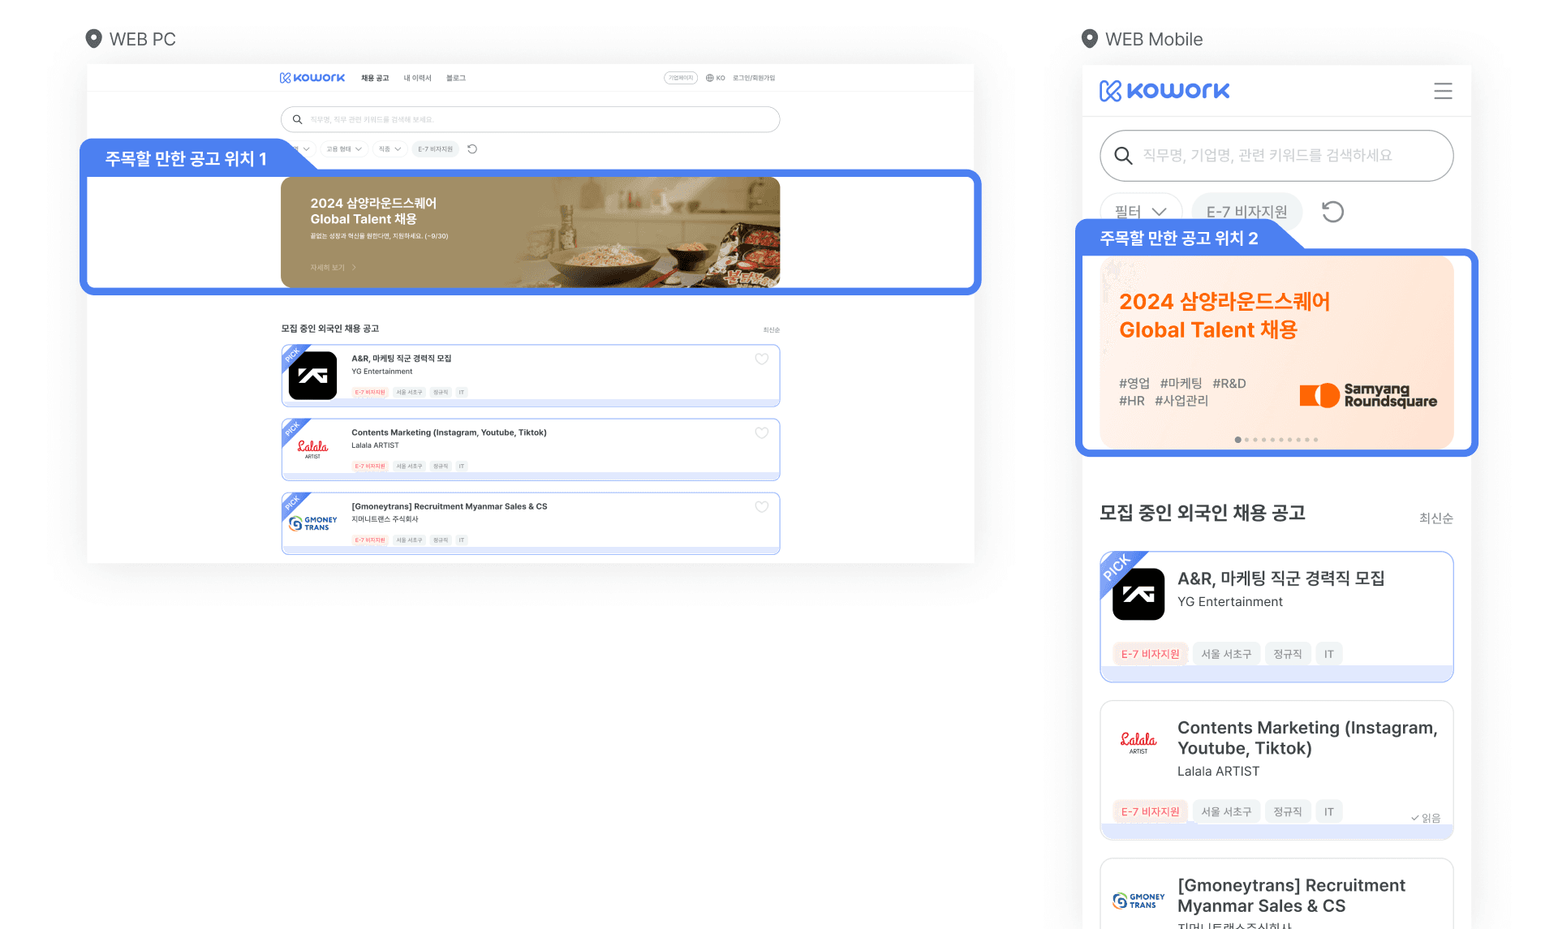Open 최신순 sort option in WEB PC
This screenshot has height=929, width=1558.
[x=771, y=330]
